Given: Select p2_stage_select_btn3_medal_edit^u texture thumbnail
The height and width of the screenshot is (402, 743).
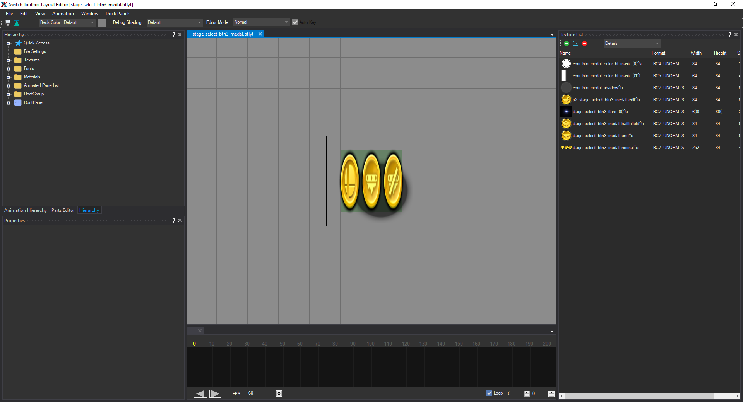Looking at the screenshot, I should 566,100.
